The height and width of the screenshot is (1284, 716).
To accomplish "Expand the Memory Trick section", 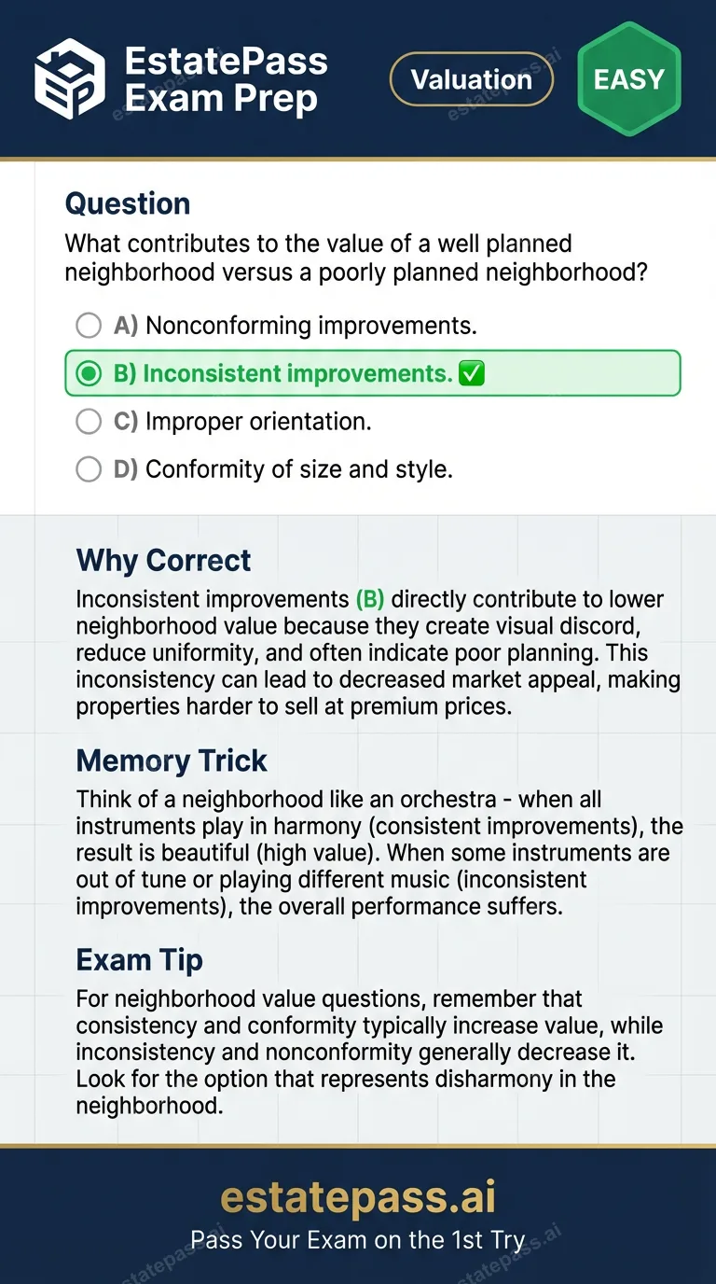I will [172, 761].
